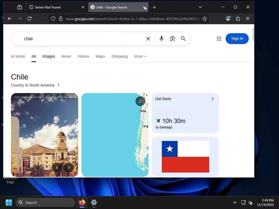
Task: Open the network status tray icon
Action: coord(243,202)
